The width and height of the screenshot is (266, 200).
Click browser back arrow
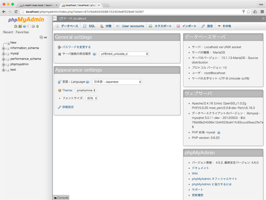(4, 11)
